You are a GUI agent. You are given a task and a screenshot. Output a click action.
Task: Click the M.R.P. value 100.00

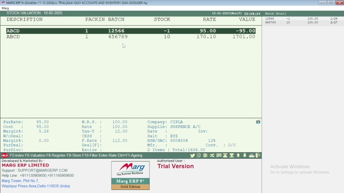[120, 122]
